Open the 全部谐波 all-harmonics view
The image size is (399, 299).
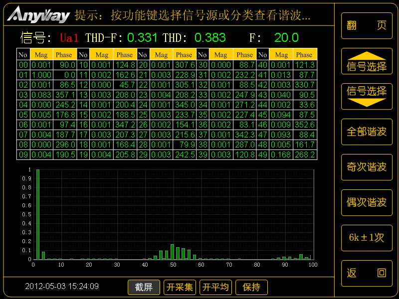coord(367,132)
